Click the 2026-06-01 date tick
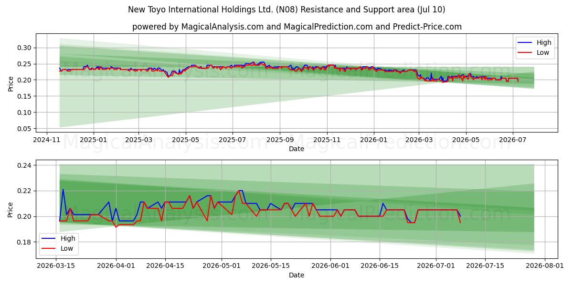The height and width of the screenshot is (286, 573). (x=330, y=266)
